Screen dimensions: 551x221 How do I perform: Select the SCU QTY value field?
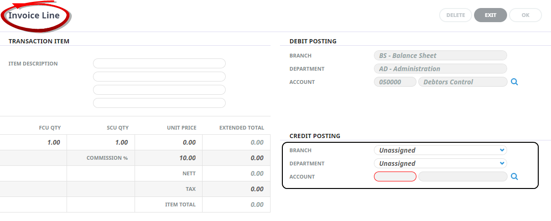101,142
